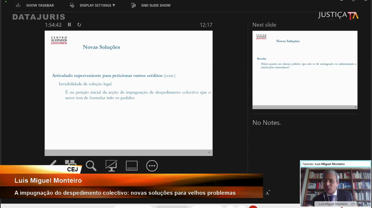Click the End Slide Show icon
Image resolution: width=372 pixels, height=208 pixels.
(133, 6)
